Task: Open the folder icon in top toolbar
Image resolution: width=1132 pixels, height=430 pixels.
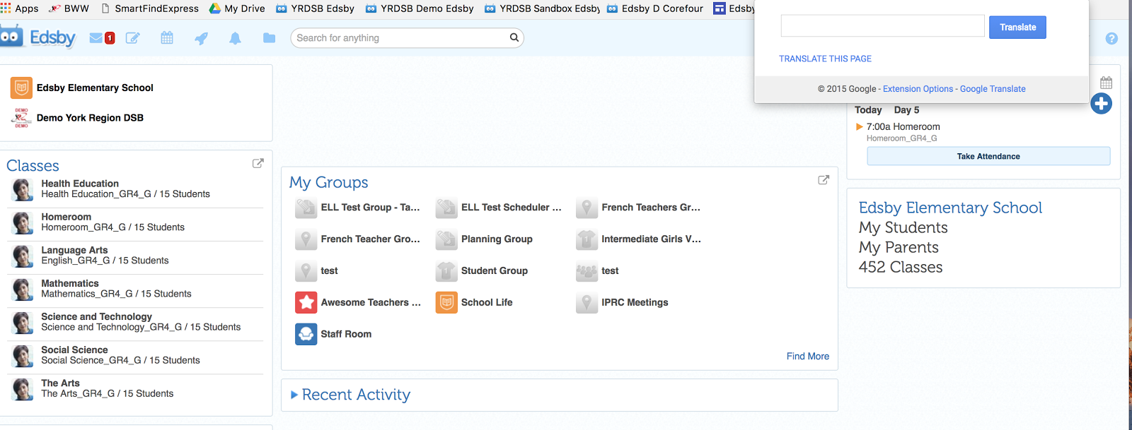Action: tap(269, 38)
